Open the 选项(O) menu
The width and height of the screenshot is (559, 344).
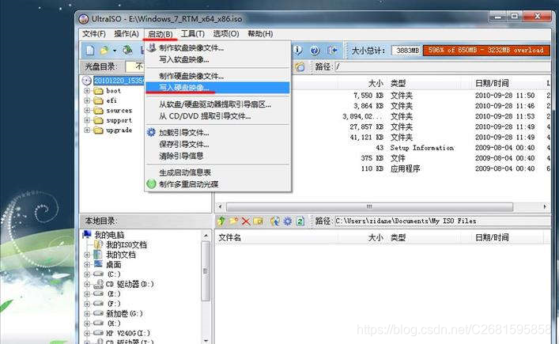click(x=226, y=33)
